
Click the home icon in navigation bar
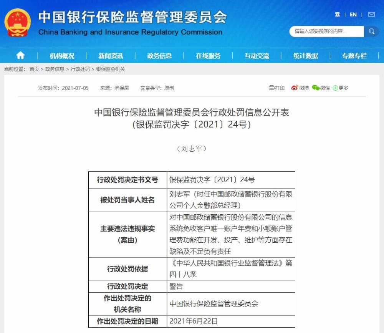tap(20, 56)
